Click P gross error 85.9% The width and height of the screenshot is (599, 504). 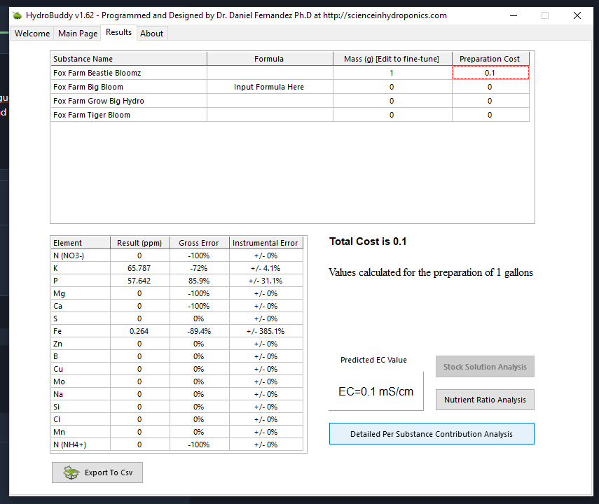200,281
